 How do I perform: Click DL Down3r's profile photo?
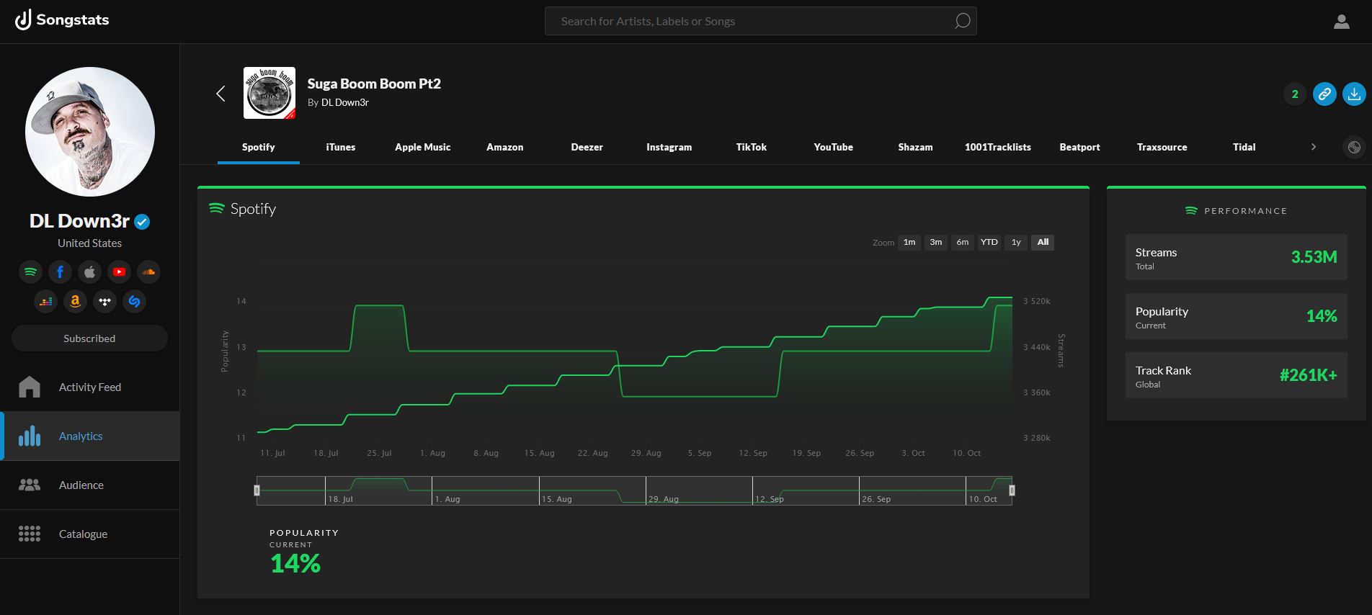[x=90, y=132]
